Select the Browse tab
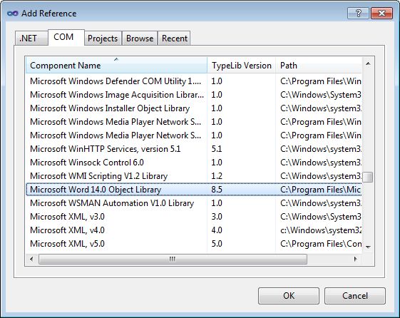The image size is (400, 318). pyautogui.click(x=140, y=39)
